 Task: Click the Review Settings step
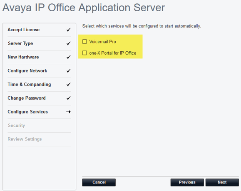[x=39, y=139]
